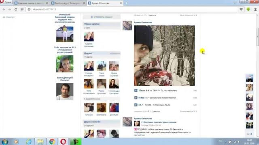The height and width of the screenshot is (145, 259).
Task: Open fifth chat sidebar avatar
Action: tap(249, 116)
